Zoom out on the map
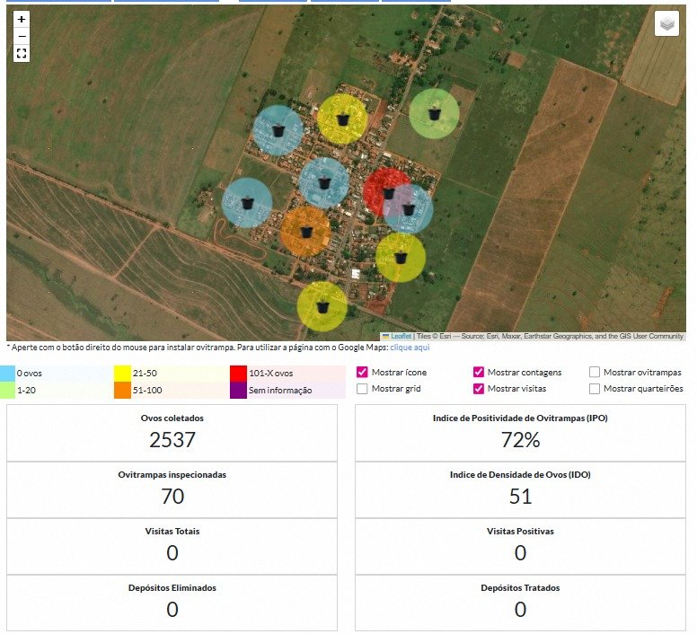This screenshot has height=634, width=697. coord(22,36)
